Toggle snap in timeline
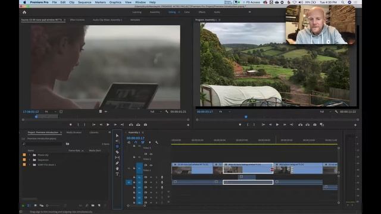The width and height of the screenshot is (381, 214). pyautogui.click(x=136, y=143)
